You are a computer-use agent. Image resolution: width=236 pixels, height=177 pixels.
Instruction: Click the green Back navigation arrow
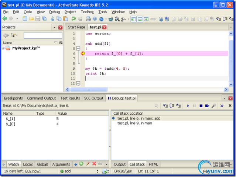click(x=5, y=19)
